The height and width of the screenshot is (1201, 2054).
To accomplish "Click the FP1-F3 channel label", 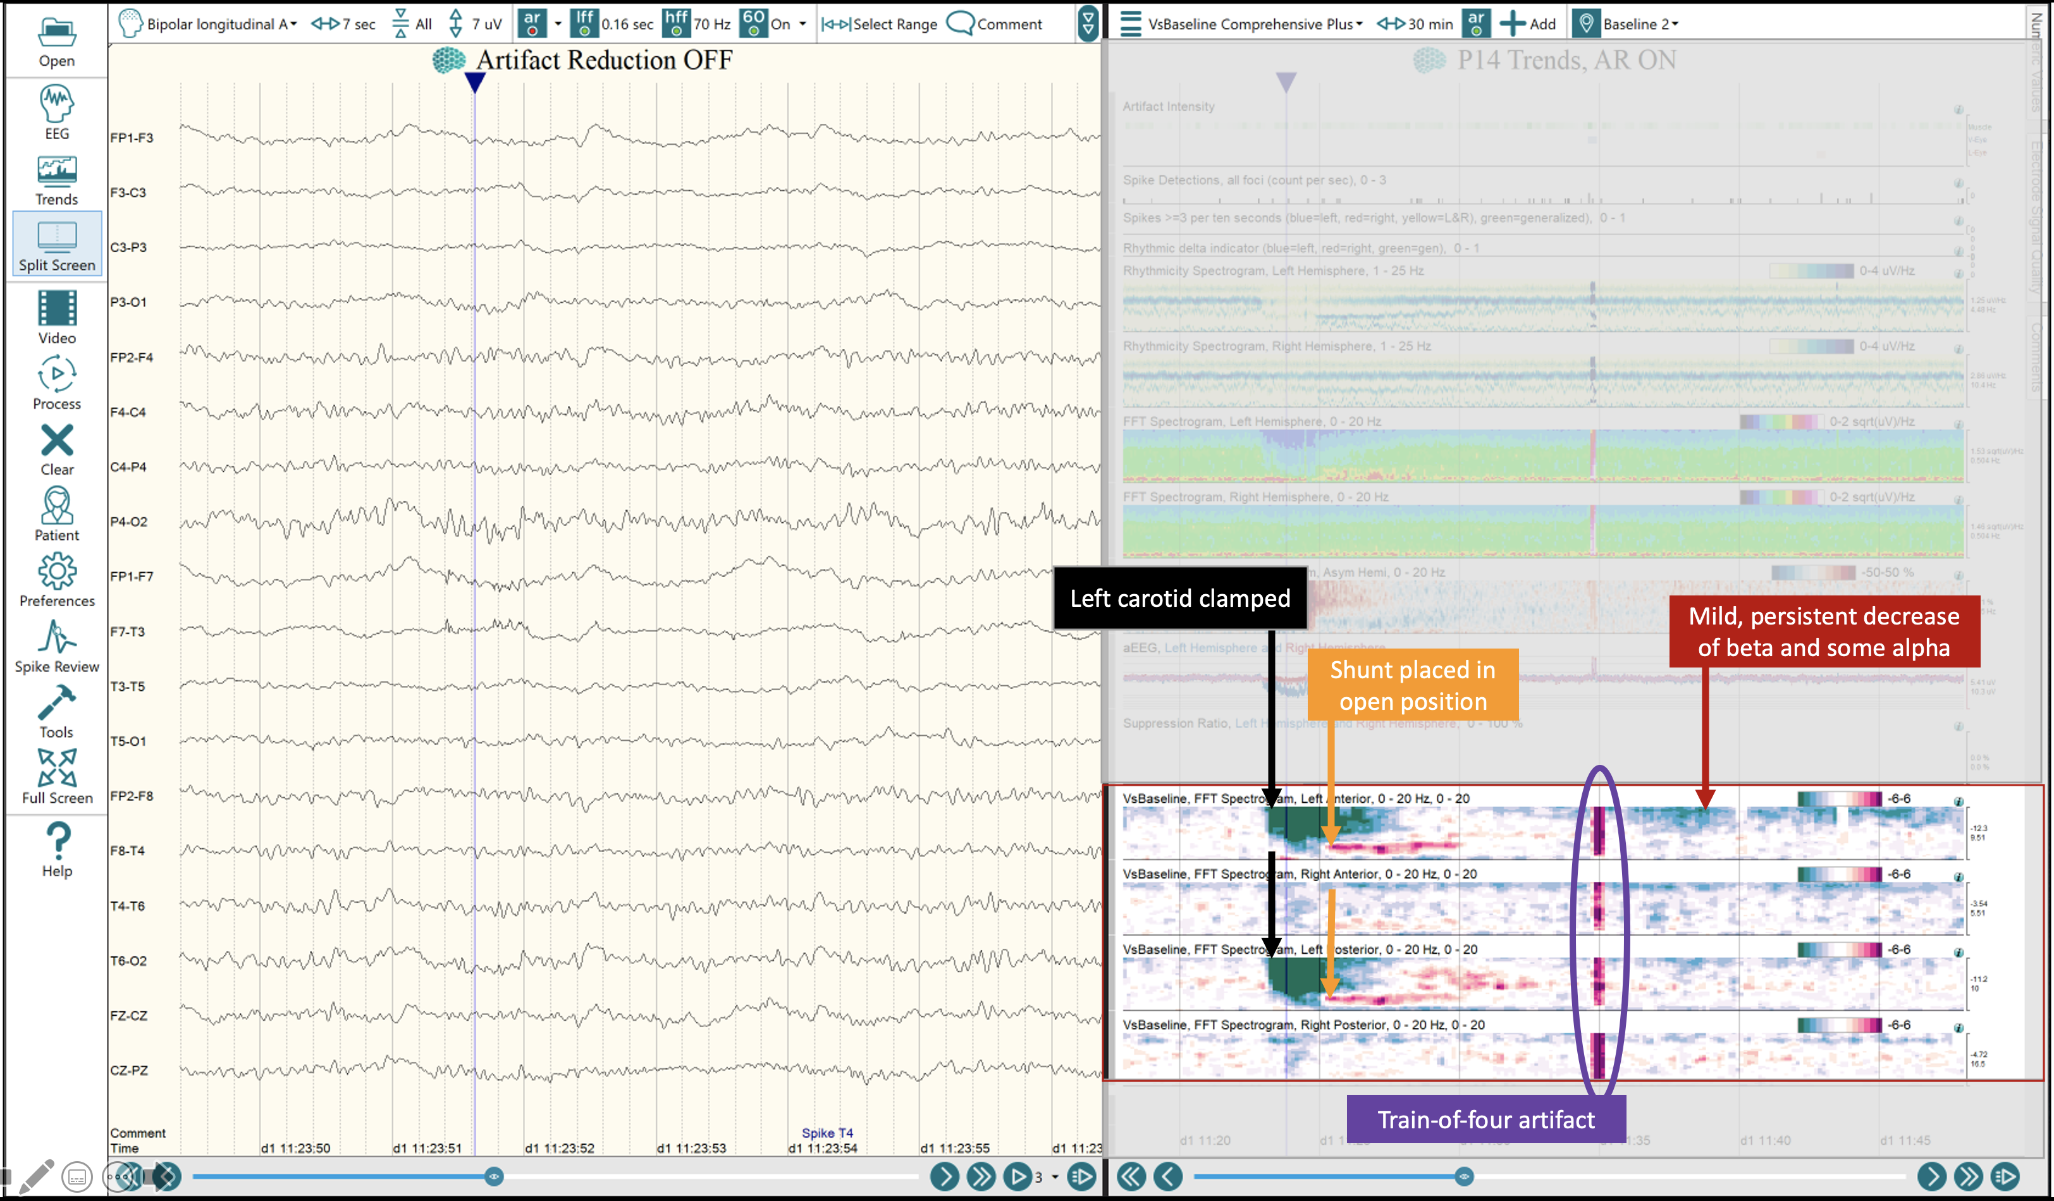I will (x=132, y=138).
